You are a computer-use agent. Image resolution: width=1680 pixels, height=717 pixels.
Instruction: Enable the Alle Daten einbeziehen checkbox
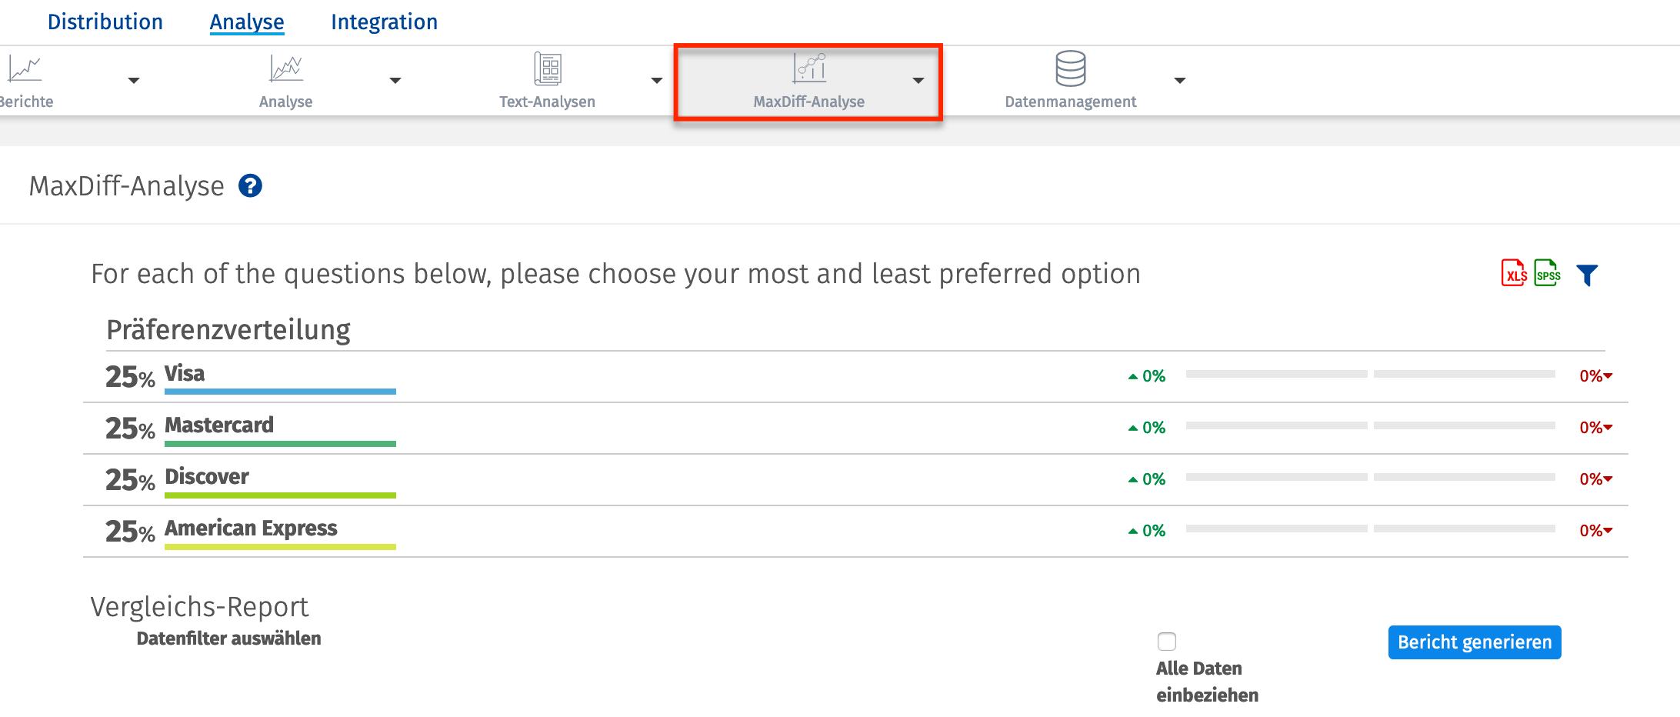click(1166, 641)
